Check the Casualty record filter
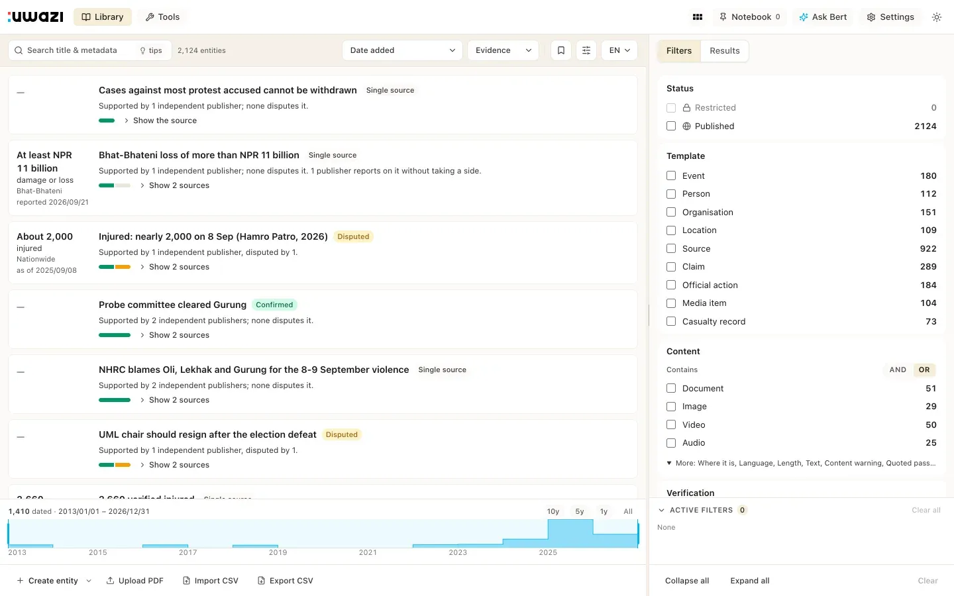The width and height of the screenshot is (954, 596). tap(671, 321)
